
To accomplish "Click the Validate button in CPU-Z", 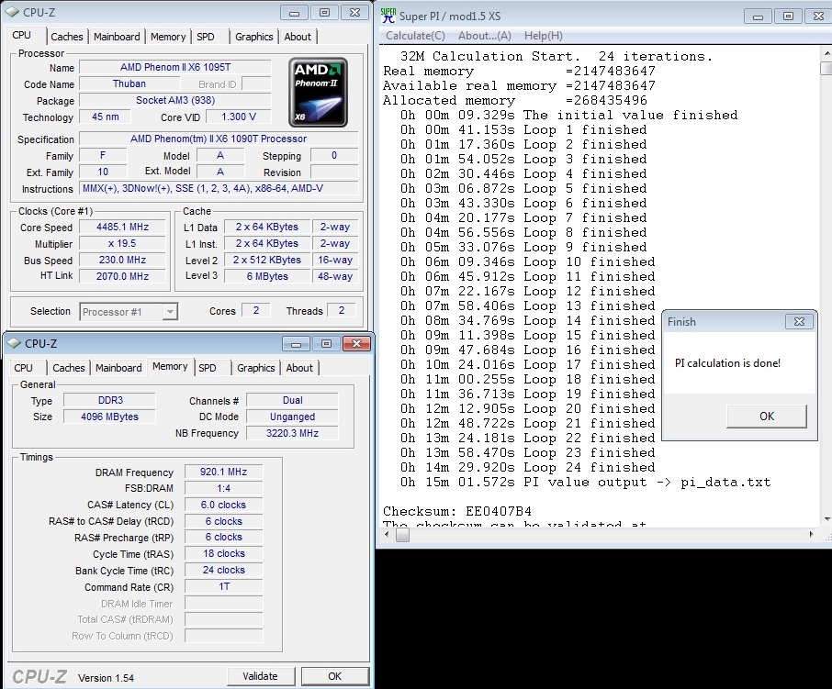I will point(260,676).
